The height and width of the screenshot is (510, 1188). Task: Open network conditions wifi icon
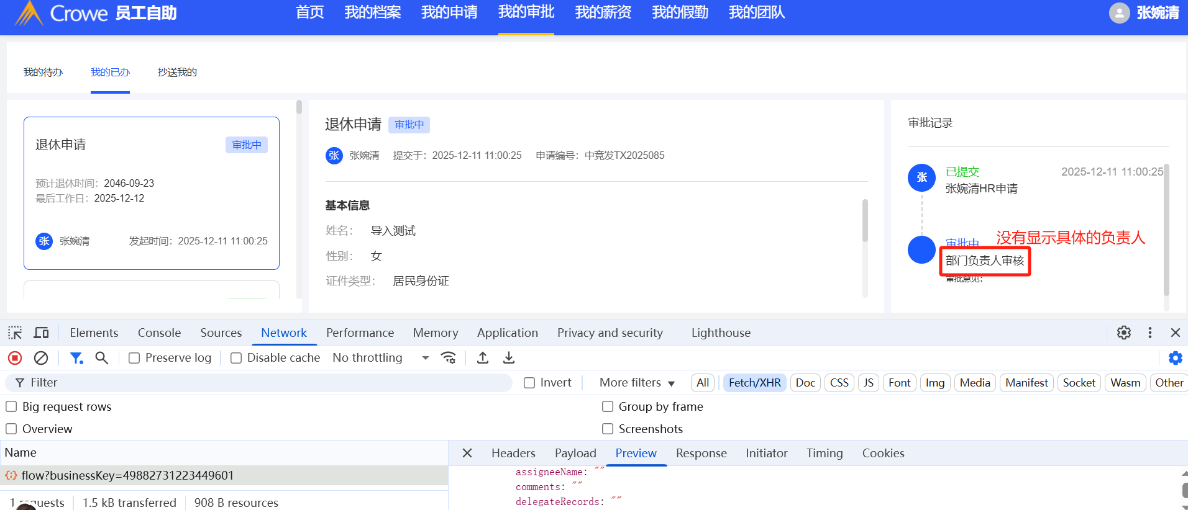pyautogui.click(x=448, y=358)
